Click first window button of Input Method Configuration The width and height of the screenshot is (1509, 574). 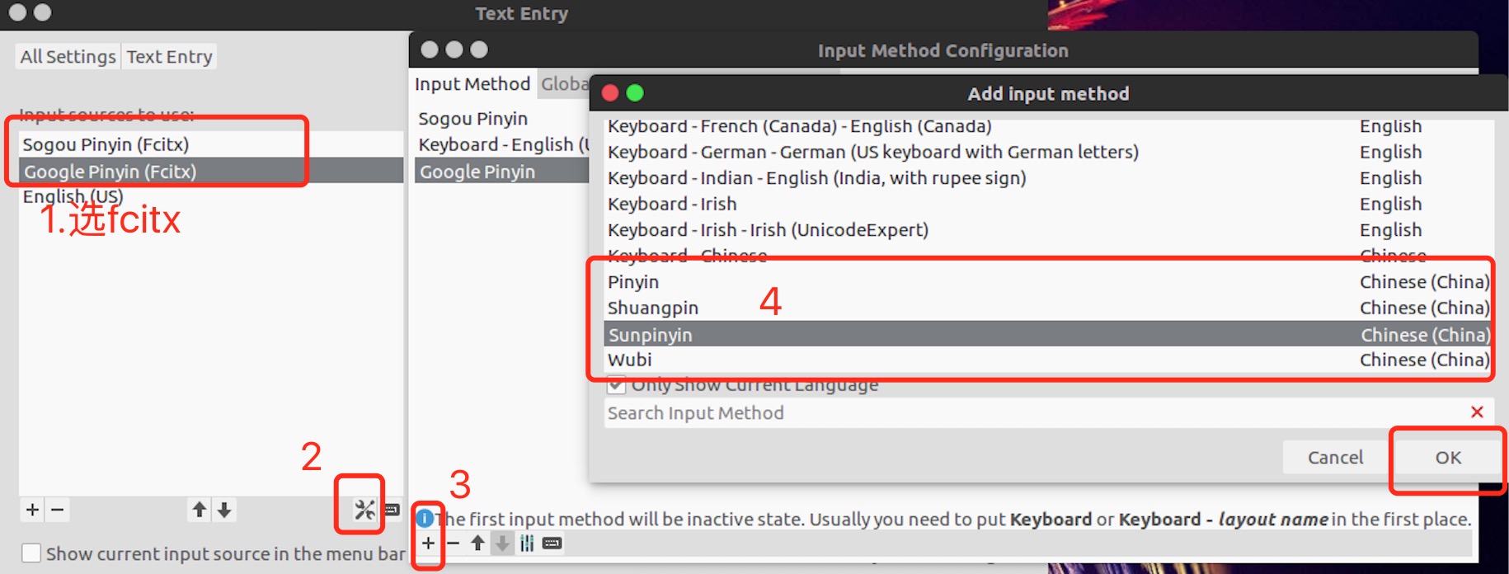click(x=430, y=49)
